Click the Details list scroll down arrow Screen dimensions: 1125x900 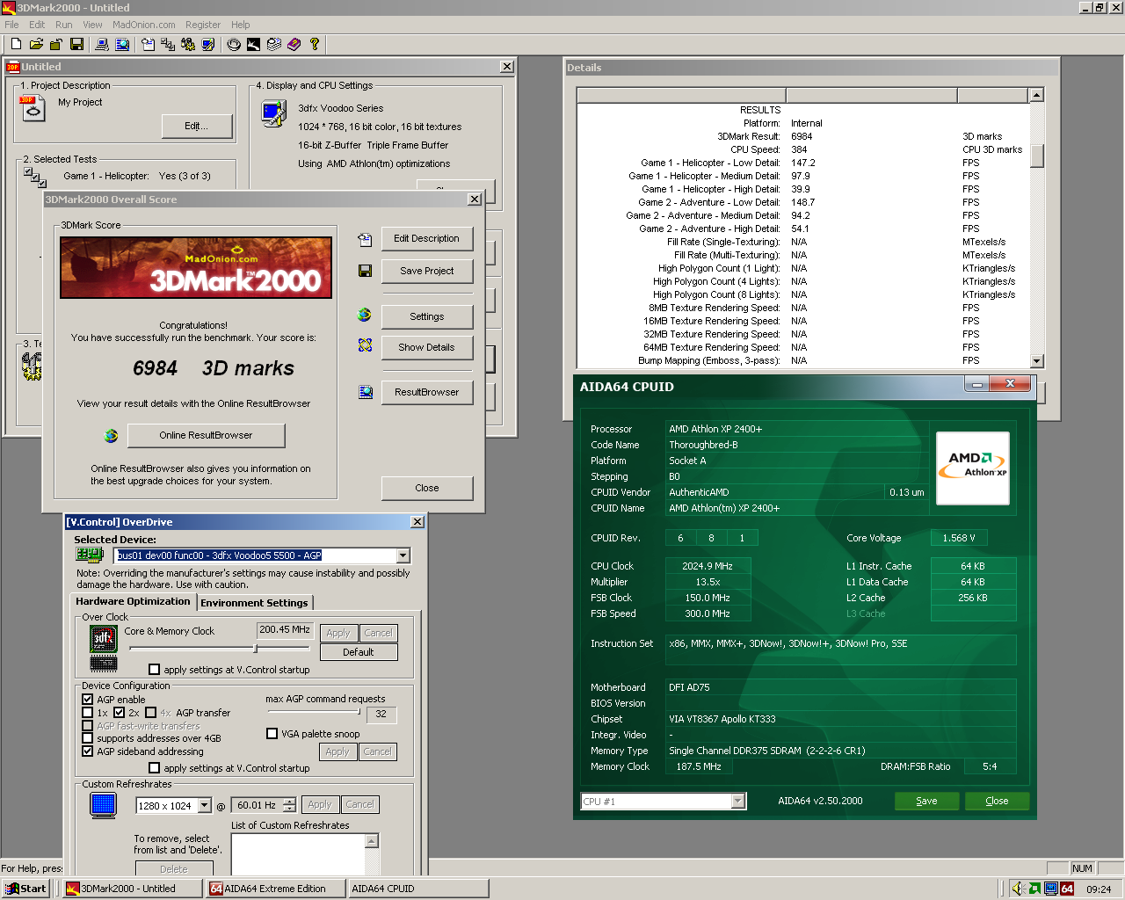coord(1036,360)
